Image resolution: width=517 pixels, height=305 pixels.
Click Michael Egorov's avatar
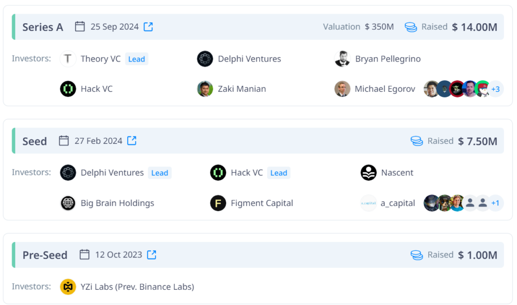(x=342, y=89)
